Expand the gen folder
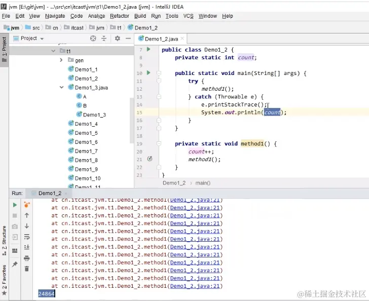The width and height of the screenshot is (369, 301). pyautogui.click(x=61, y=60)
